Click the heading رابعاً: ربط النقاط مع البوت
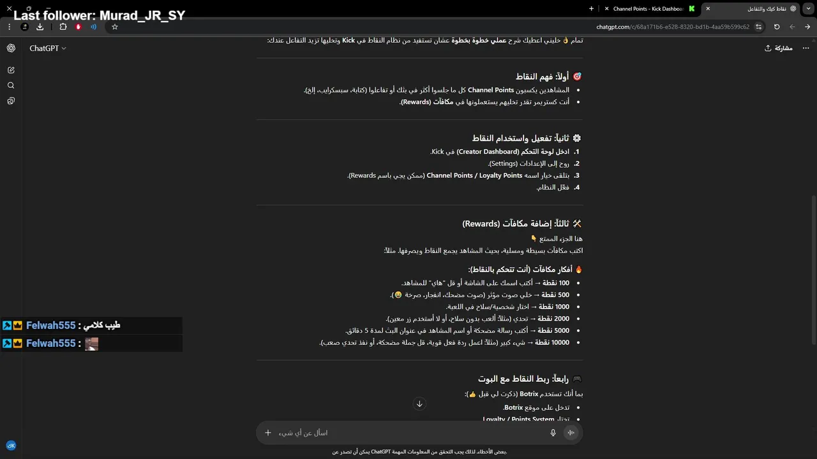The image size is (817, 459). point(530,379)
